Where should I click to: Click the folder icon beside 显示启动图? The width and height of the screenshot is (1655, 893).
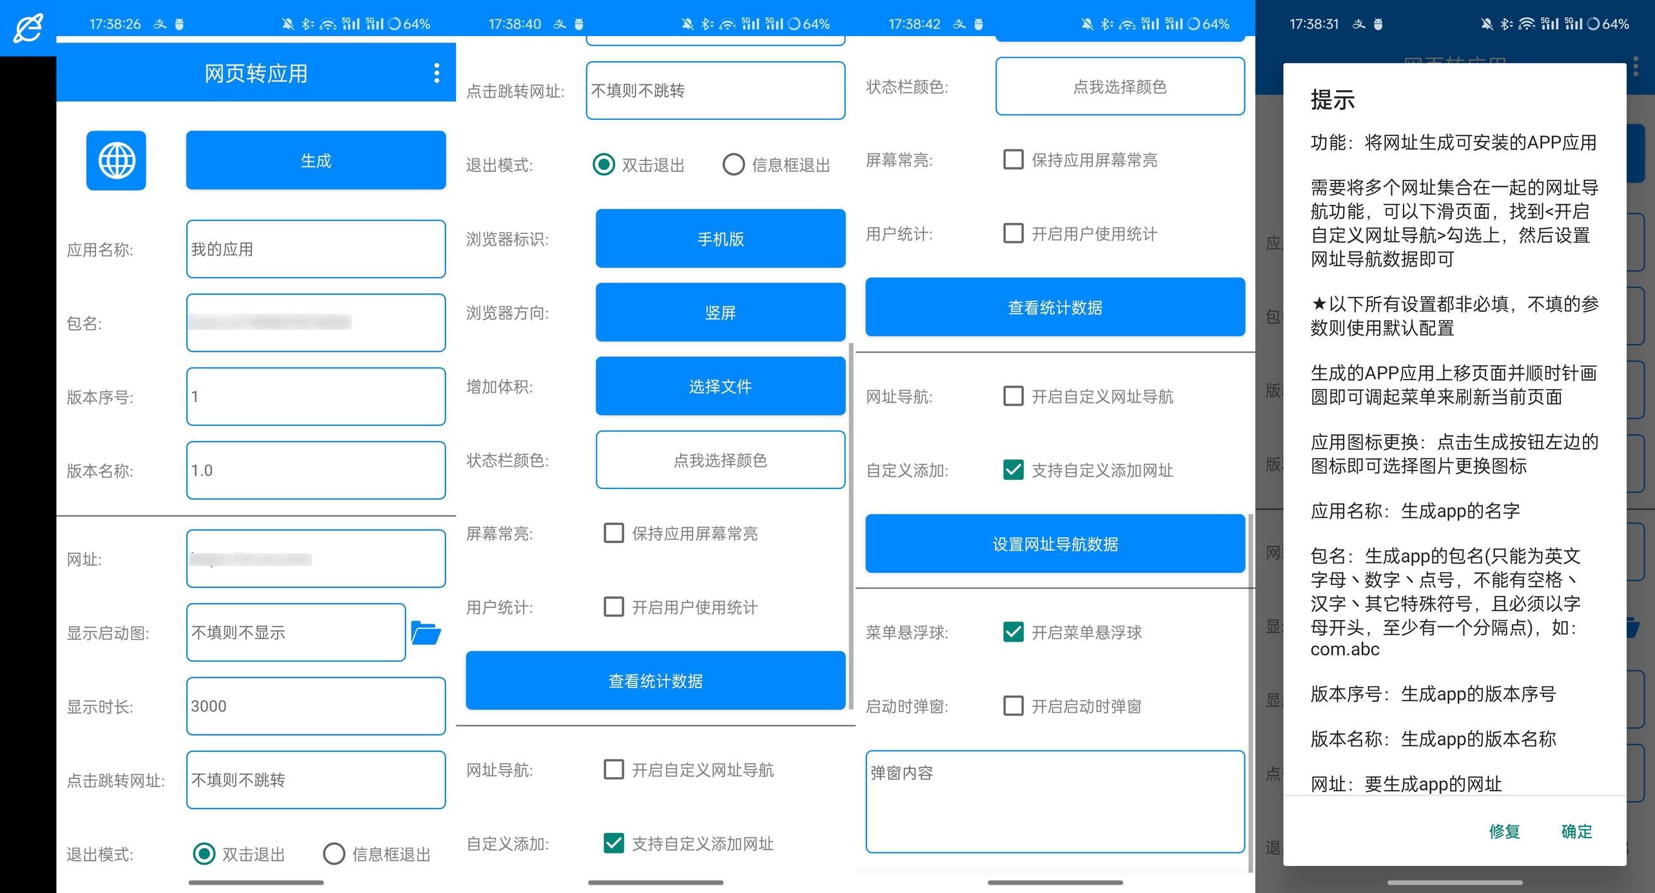426,633
